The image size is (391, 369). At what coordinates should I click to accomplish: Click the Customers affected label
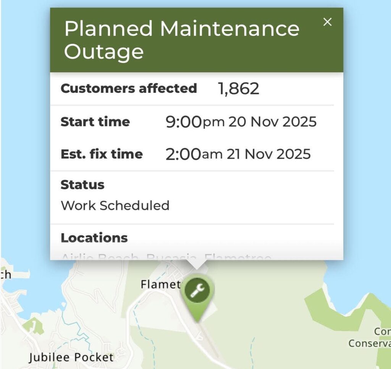(129, 88)
